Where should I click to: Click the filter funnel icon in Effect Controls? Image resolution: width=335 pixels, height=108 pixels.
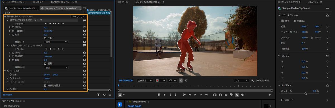98,95
